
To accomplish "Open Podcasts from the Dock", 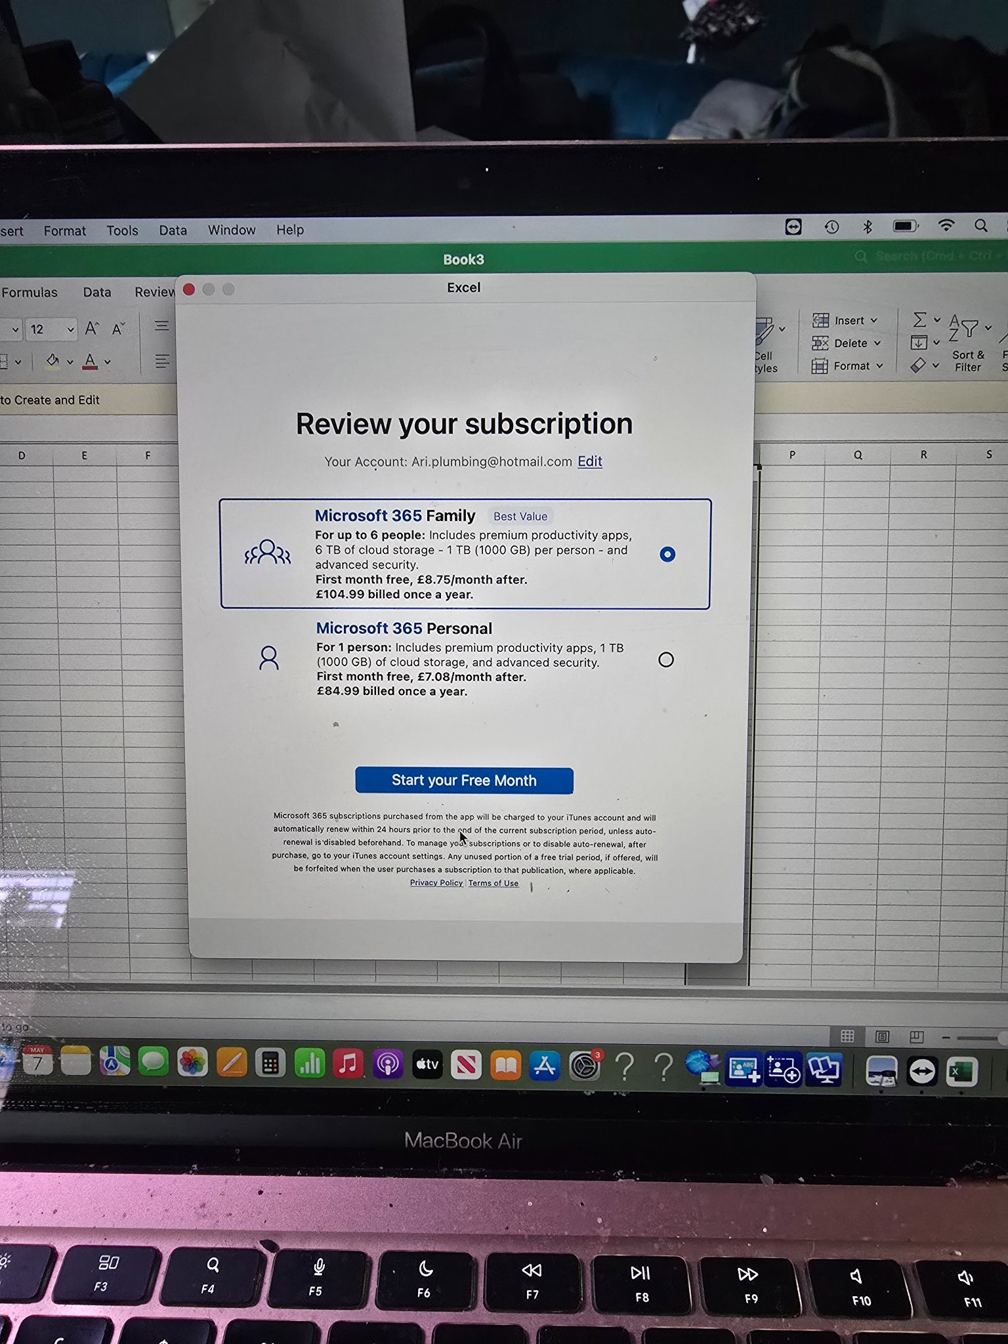I will 387,1064.
